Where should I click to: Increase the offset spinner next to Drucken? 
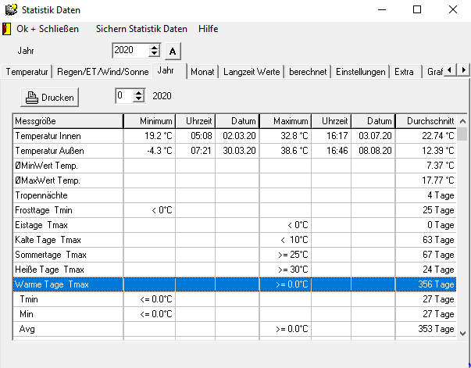pos(139,93)
